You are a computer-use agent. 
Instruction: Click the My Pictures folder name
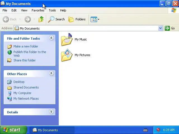pyautogui.click(x=83, y=55)
